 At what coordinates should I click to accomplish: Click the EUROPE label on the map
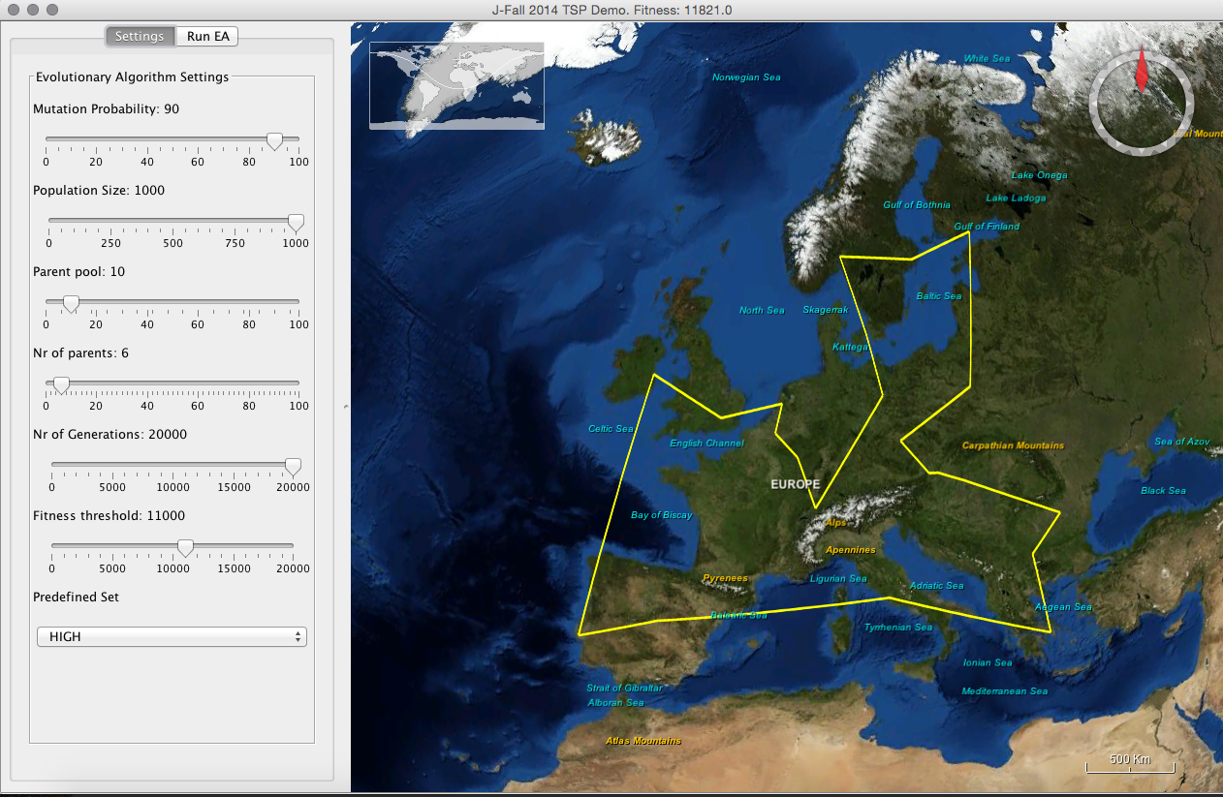(795, 484)
